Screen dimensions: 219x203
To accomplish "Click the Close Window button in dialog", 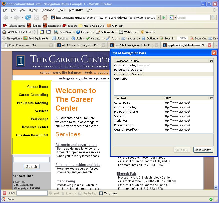I will click(x=203, y=150).
